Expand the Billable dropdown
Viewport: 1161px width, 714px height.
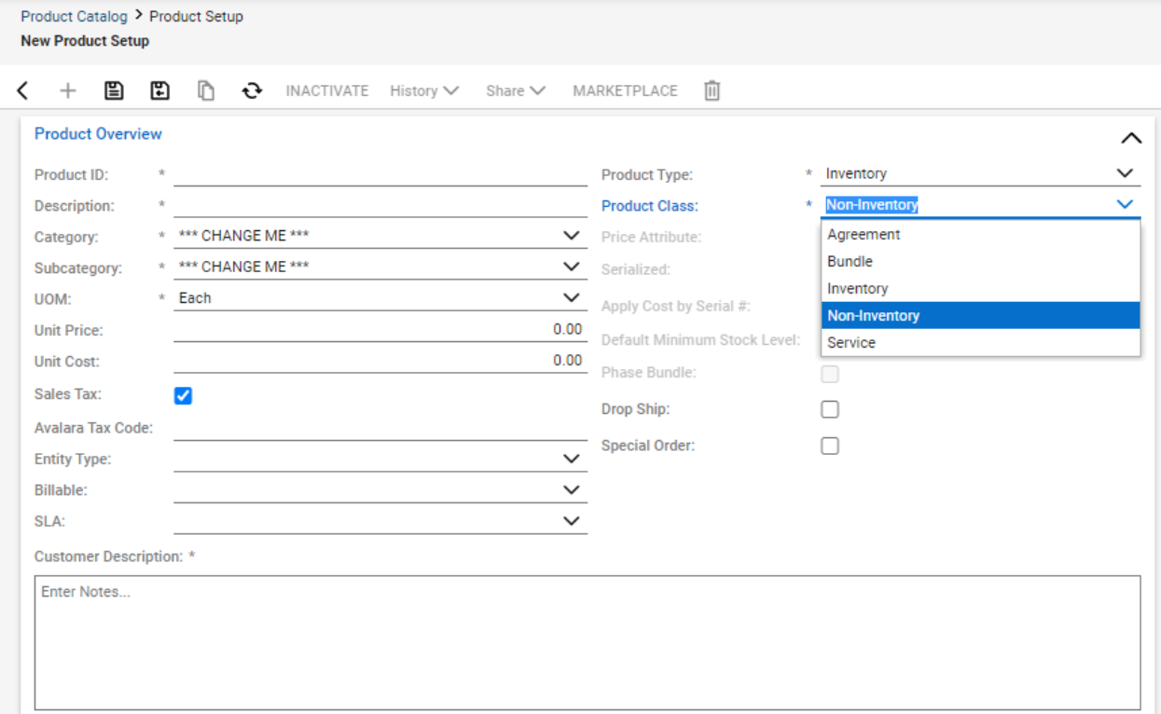click(572, 489)
